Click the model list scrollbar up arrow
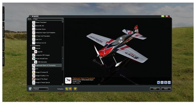The width and height of the screenshot is (196, 105). coord(63,22)
